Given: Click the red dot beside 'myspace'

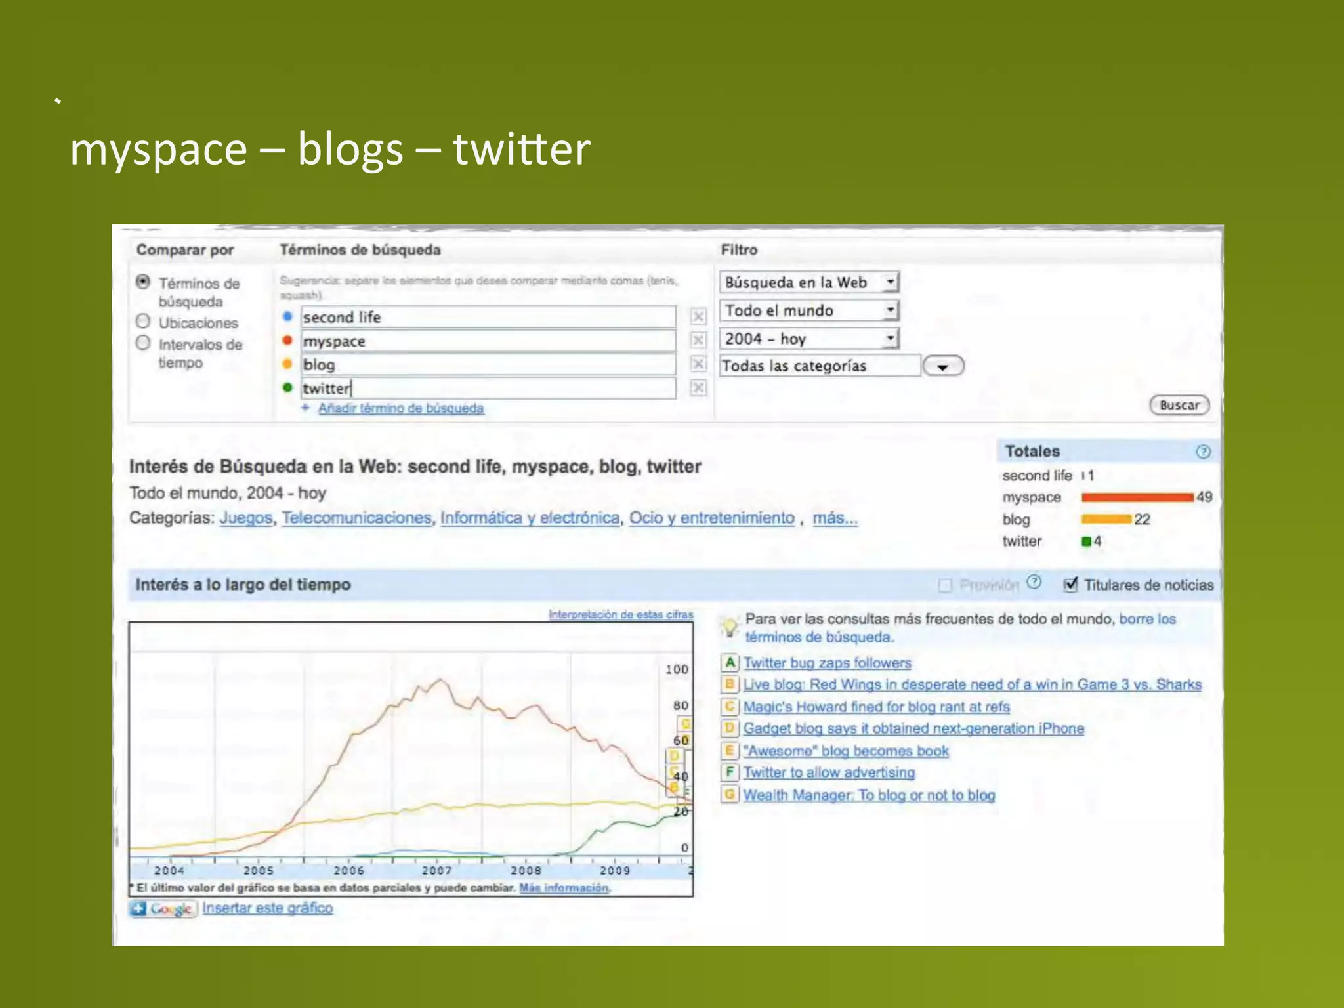Looking at the screenshot, I should coord(287,340).
